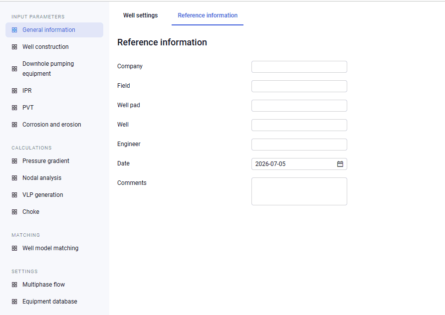Click the Choke sidebar icon
The image size is (445, 315).
(14, 212)
